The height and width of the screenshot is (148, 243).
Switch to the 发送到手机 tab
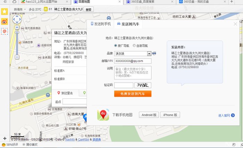(101, 24)
